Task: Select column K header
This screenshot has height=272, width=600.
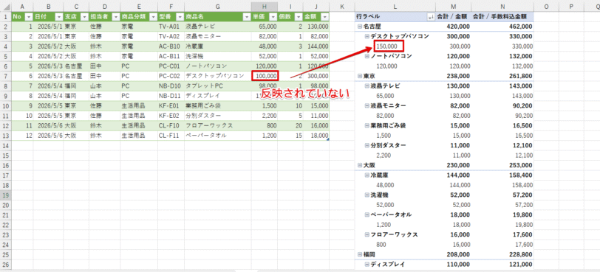Action: coord(342,7)
